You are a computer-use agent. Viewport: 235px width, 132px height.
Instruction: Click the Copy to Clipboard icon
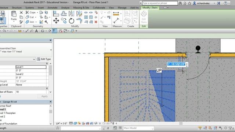21,17
